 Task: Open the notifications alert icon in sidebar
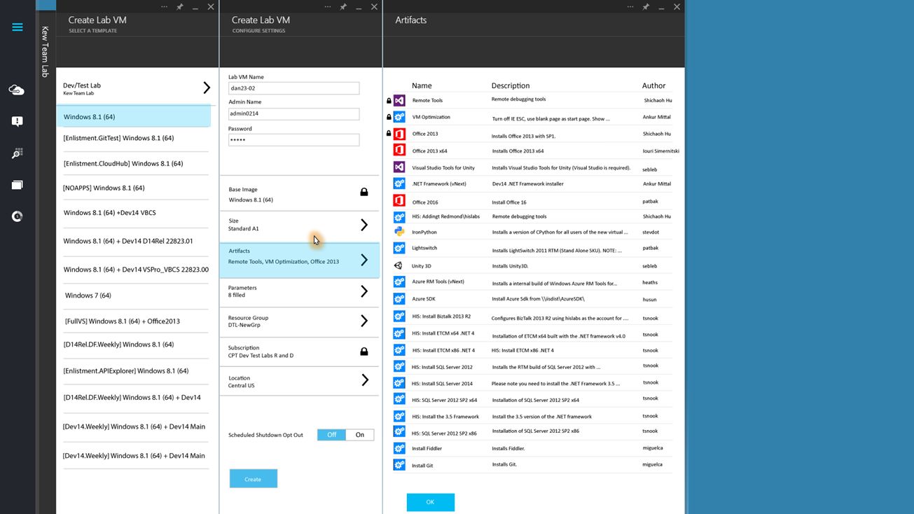(18, 121)
